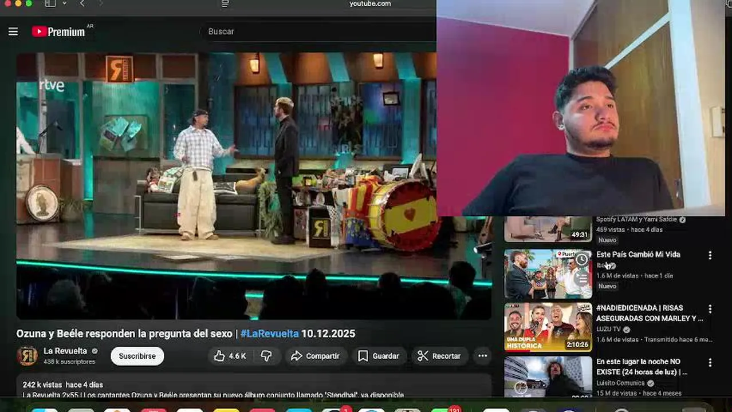Viewport: 732px width, 412px height.
Task: Like the video with 4.6 K thumbs-up
Action: point(230,356)
